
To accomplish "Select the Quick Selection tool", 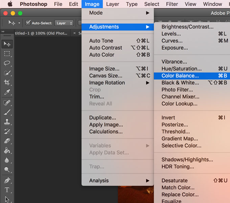I will (x=7, y=73).
